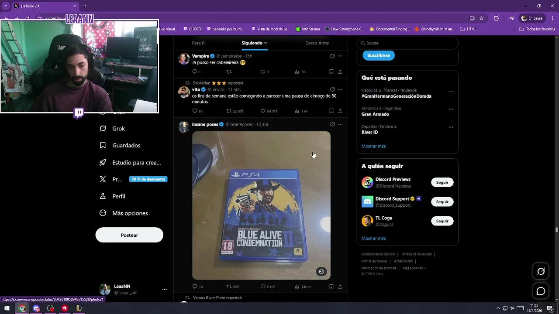Show more under A quién seguir

[373, 239]
